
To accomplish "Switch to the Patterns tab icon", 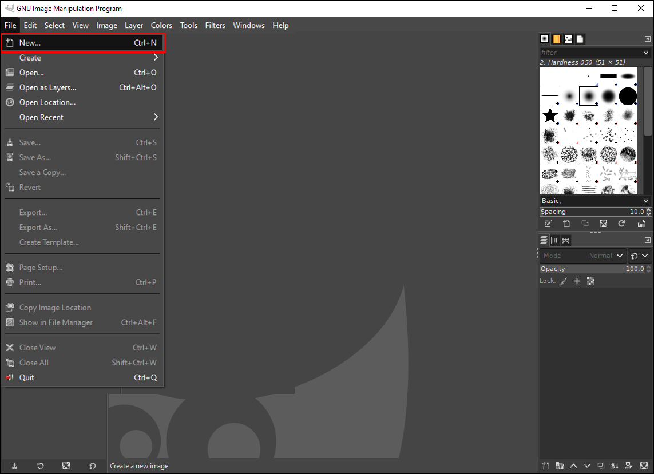I will (556, 39).
